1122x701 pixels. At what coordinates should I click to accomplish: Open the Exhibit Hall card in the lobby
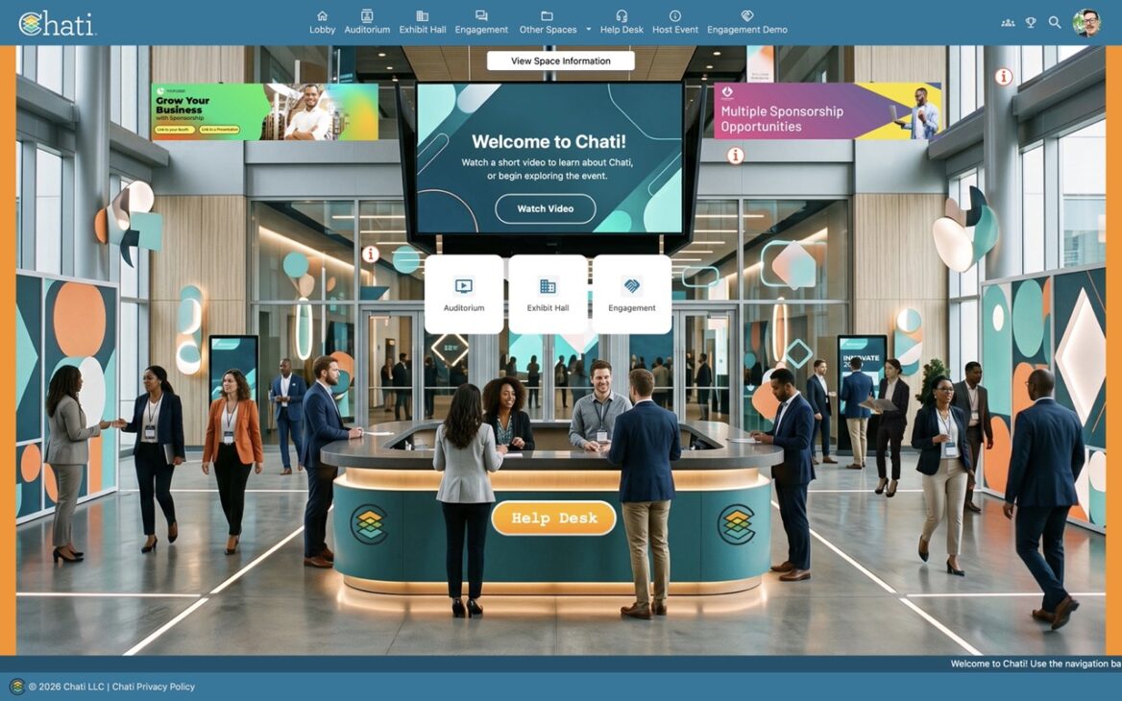pos(548,294)
